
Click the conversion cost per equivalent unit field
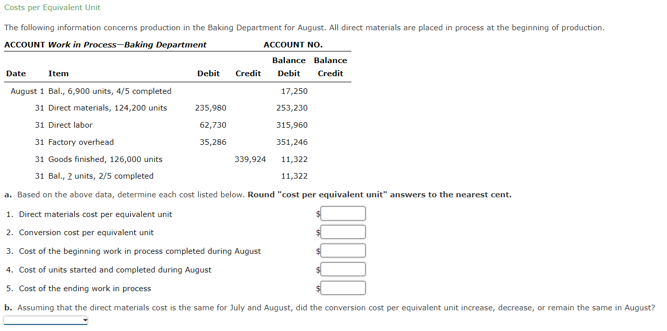[x=343, y=232]
